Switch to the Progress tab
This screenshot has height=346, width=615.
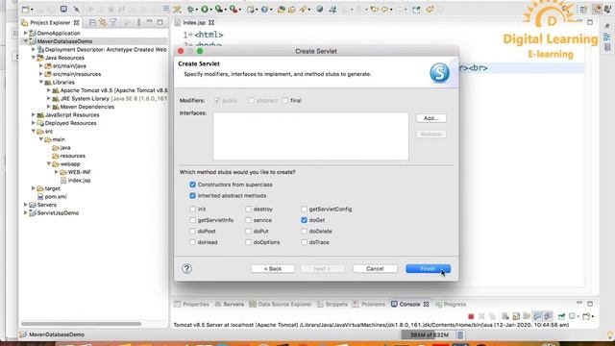click(451, 304)
